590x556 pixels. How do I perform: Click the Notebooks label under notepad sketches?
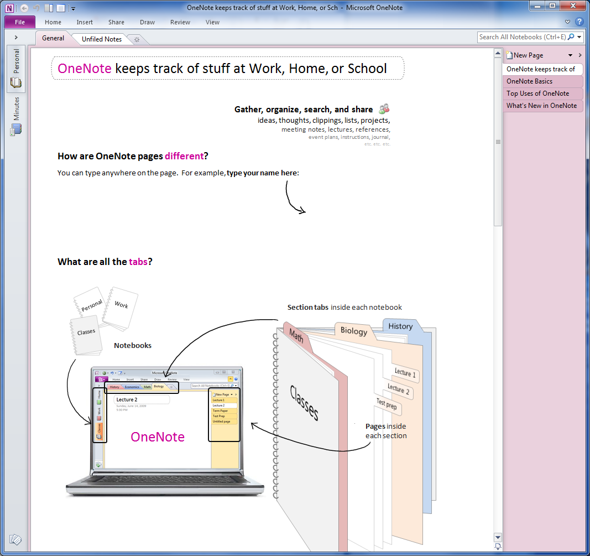[133, 346]
